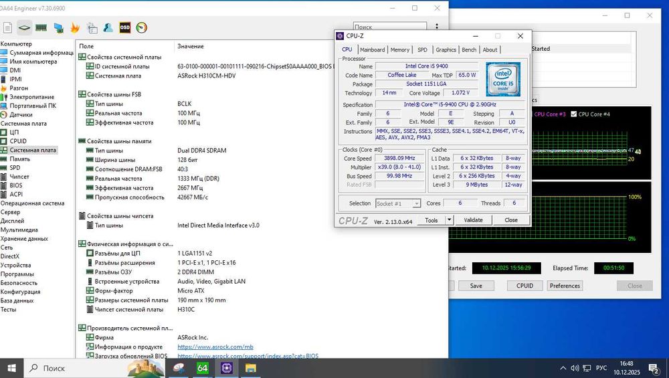Screen dimensions: 669x378
Task: Click the user silhouette icon in AIDA64 toolbar
Action: click(108, 27)
